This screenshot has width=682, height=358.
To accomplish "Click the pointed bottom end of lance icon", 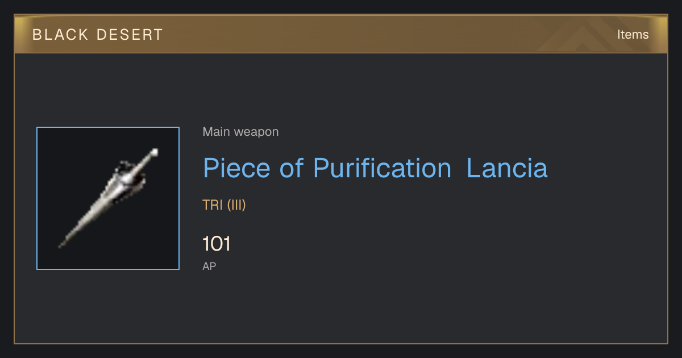I will (x=61, y=244).
